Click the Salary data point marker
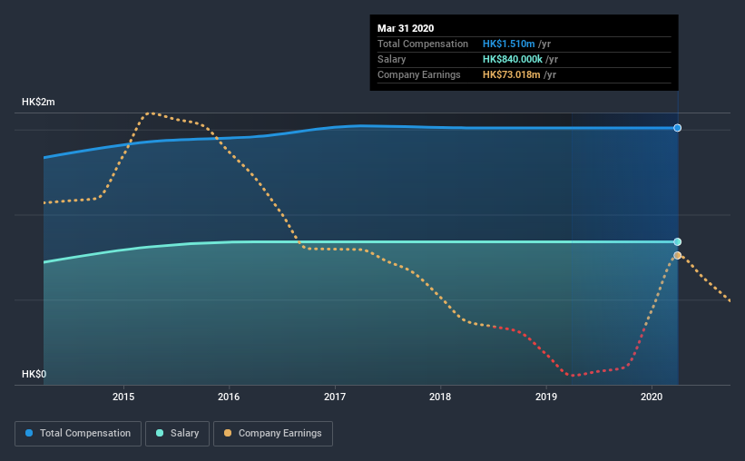Image resolution: width=745 pixels, height=461 pixels. click(x=678, y=242)
